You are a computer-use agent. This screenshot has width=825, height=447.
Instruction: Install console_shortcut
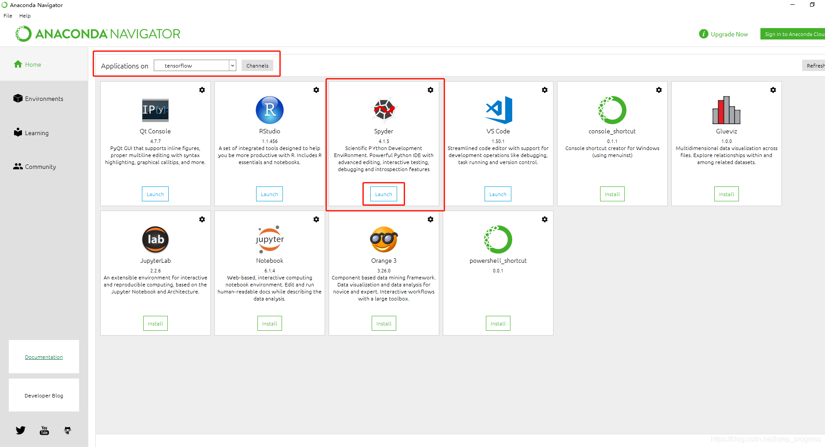(612, 194)
